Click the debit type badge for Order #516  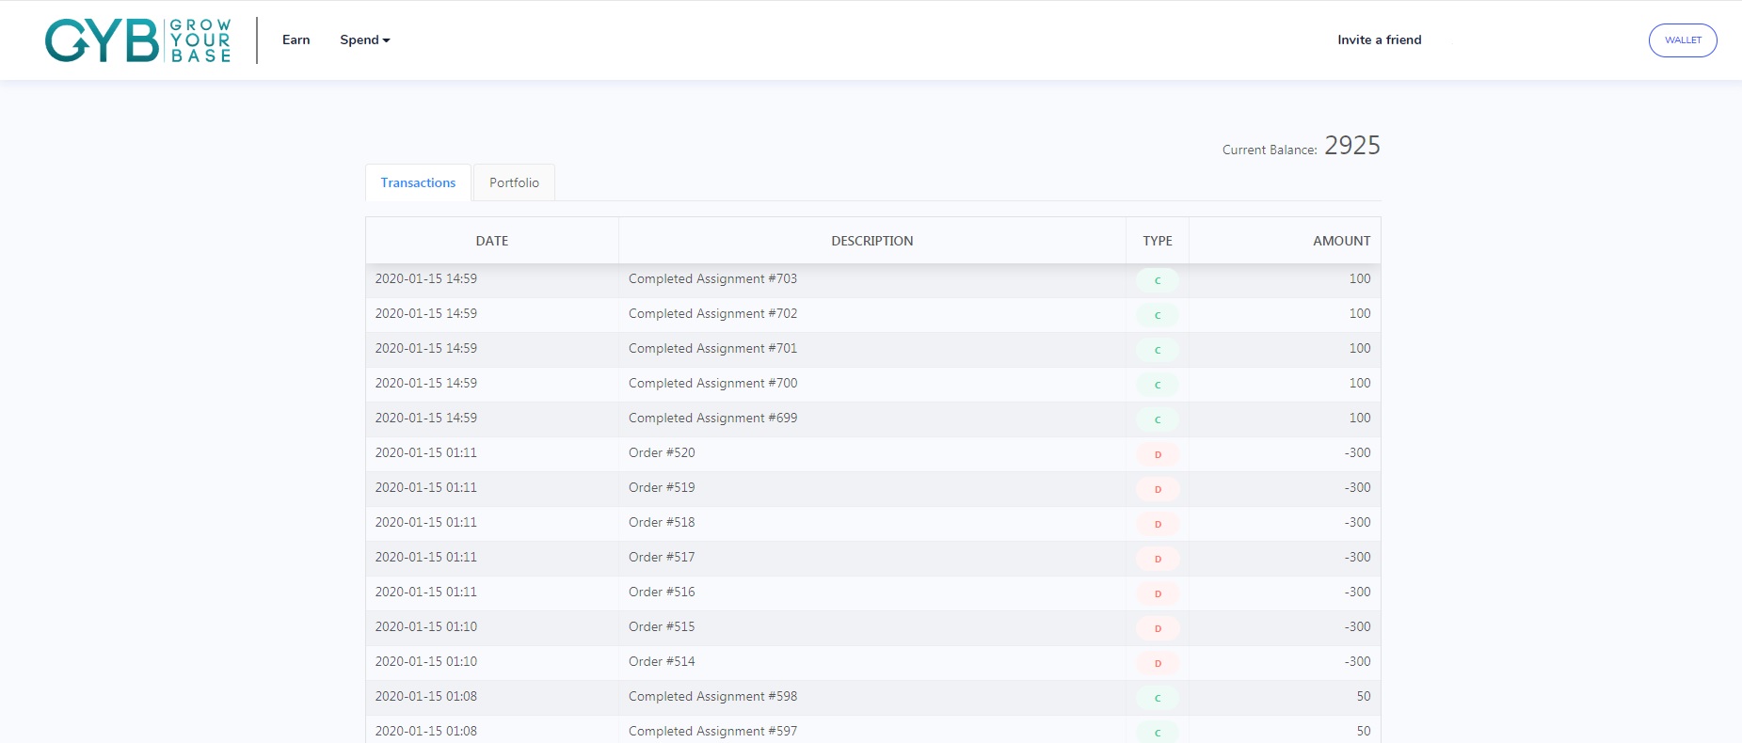1158,593
